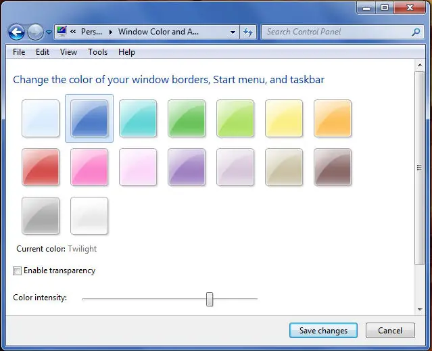This screenshot has height=351, width=432.
Task: Pick the lime green color swatch
Action: (235, 118)
